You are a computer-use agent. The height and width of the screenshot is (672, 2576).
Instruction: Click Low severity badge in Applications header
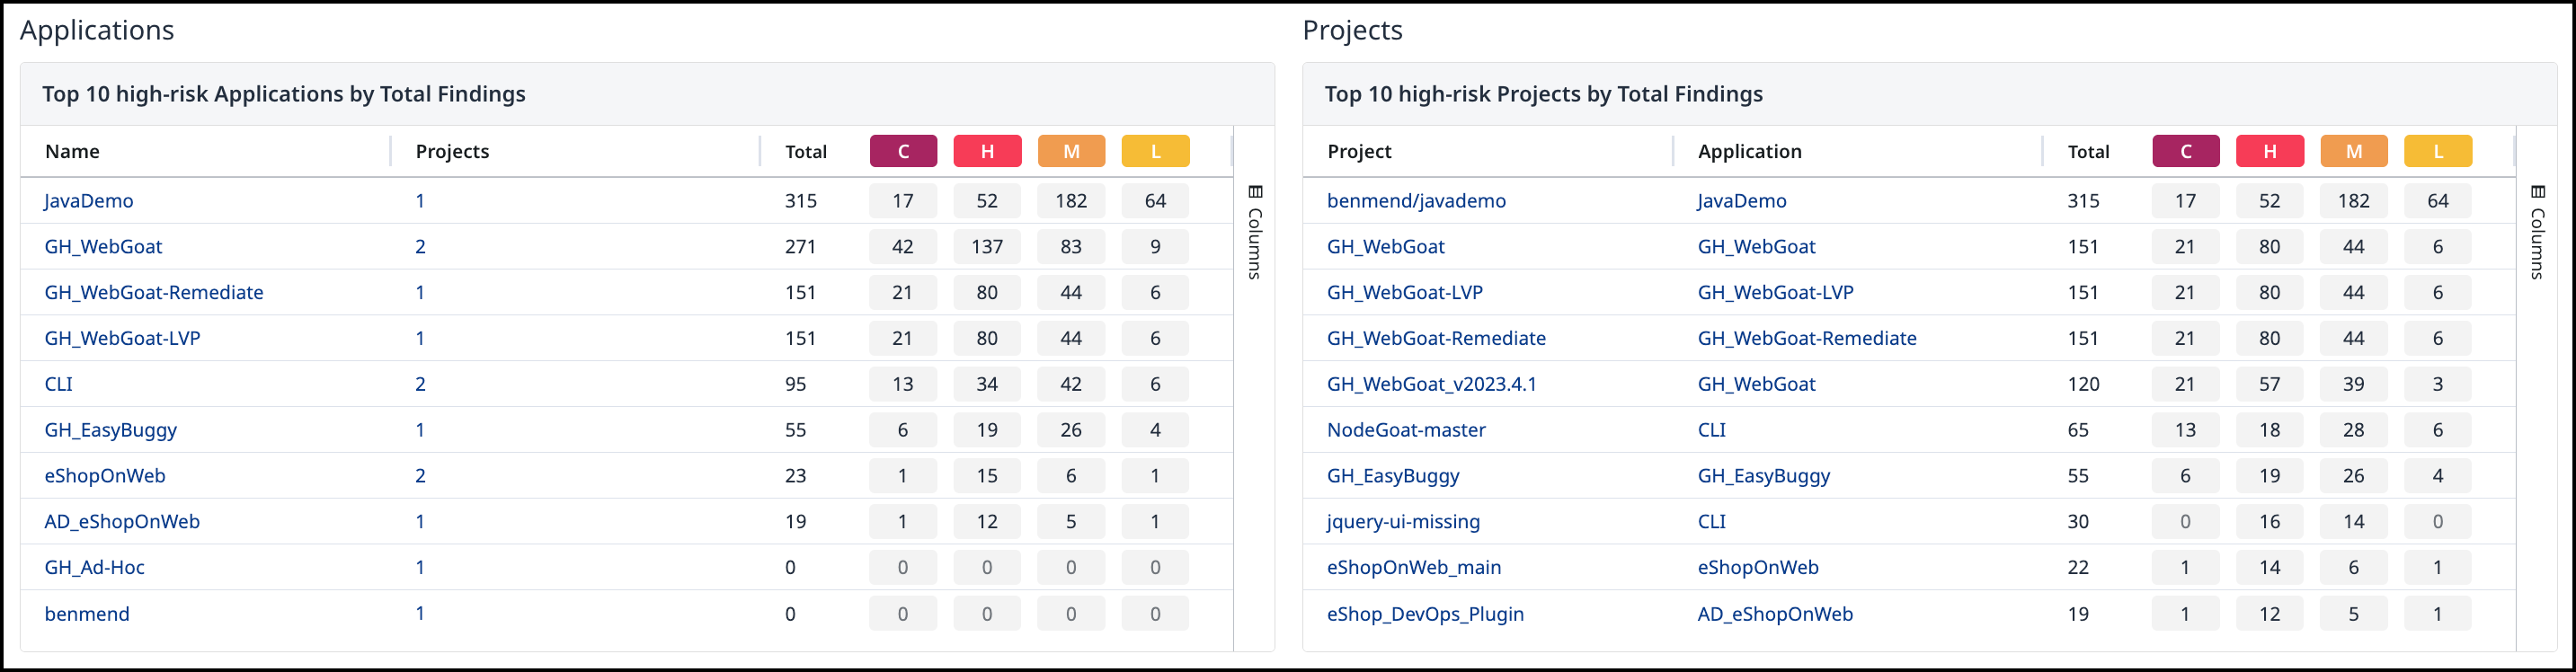pos(1155,151)
